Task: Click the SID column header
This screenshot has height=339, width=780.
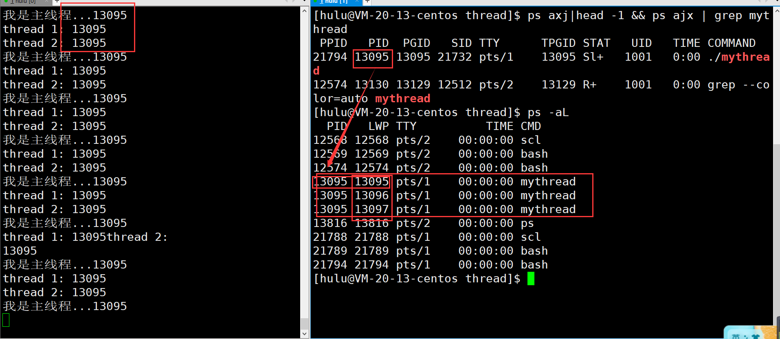Action: click(461, 43)
